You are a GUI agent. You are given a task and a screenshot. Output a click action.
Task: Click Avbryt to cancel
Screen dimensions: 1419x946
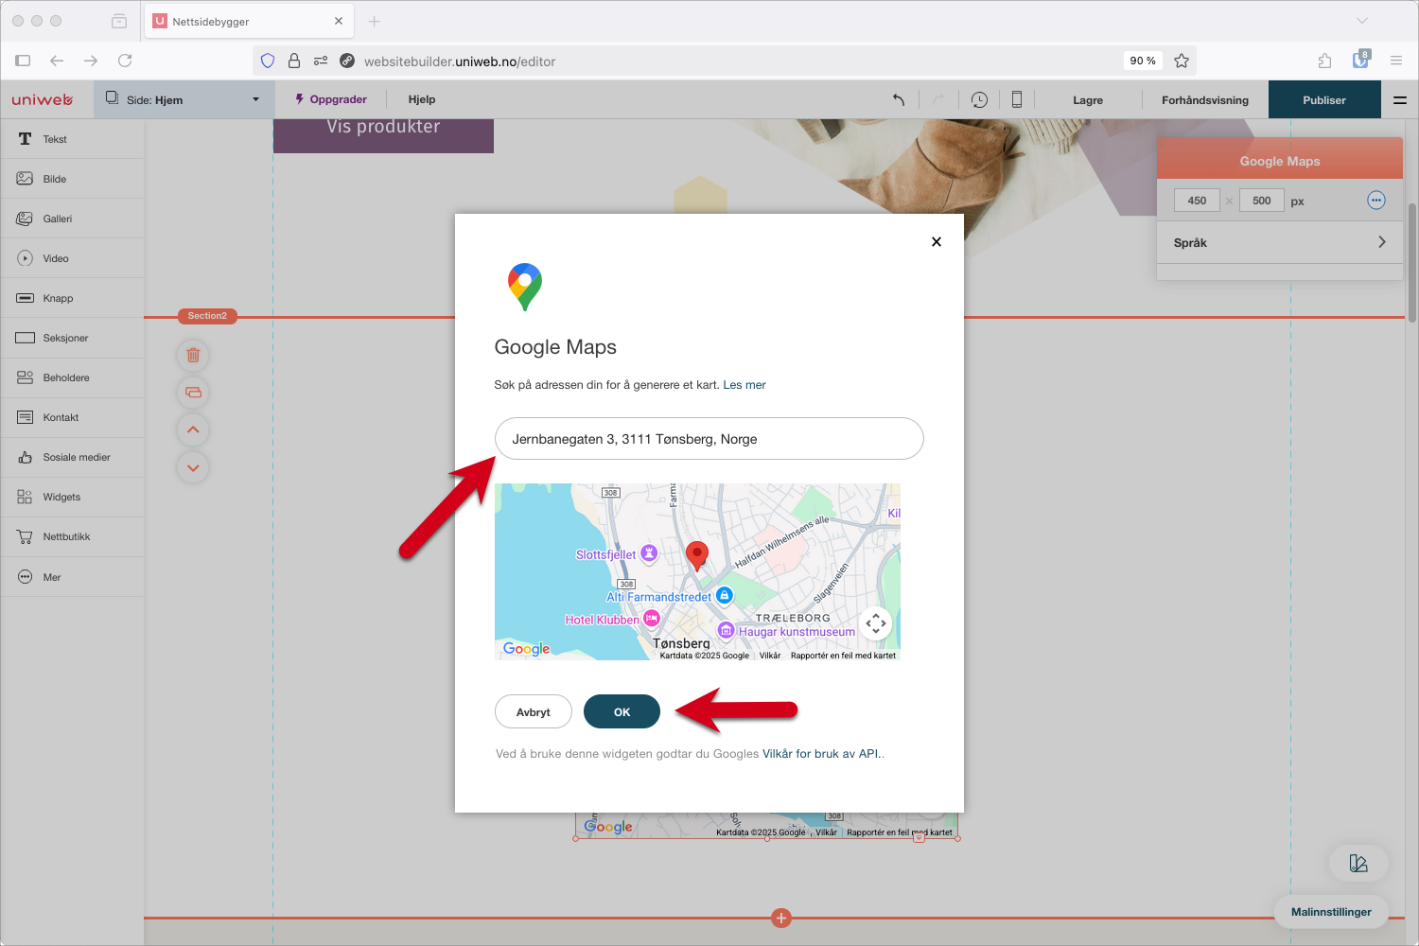[534, 711]
